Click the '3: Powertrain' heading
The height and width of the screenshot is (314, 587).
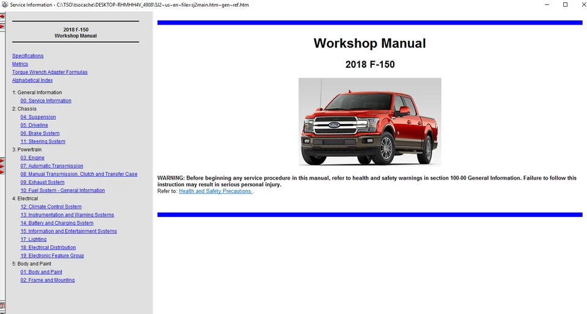[26, 150]
